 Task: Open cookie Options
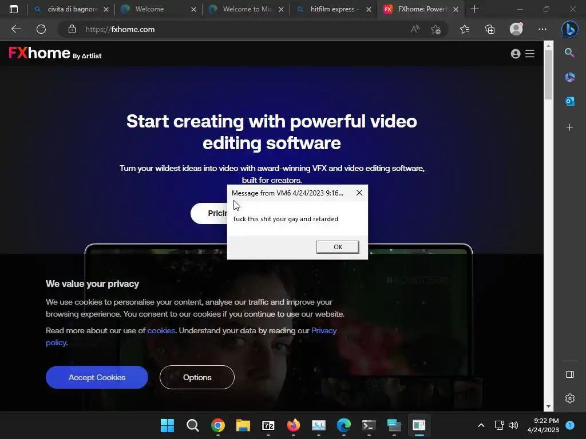197,377
